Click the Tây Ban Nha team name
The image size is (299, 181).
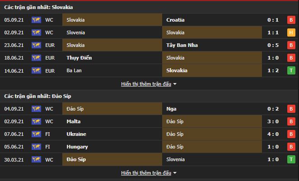(182, 45)
